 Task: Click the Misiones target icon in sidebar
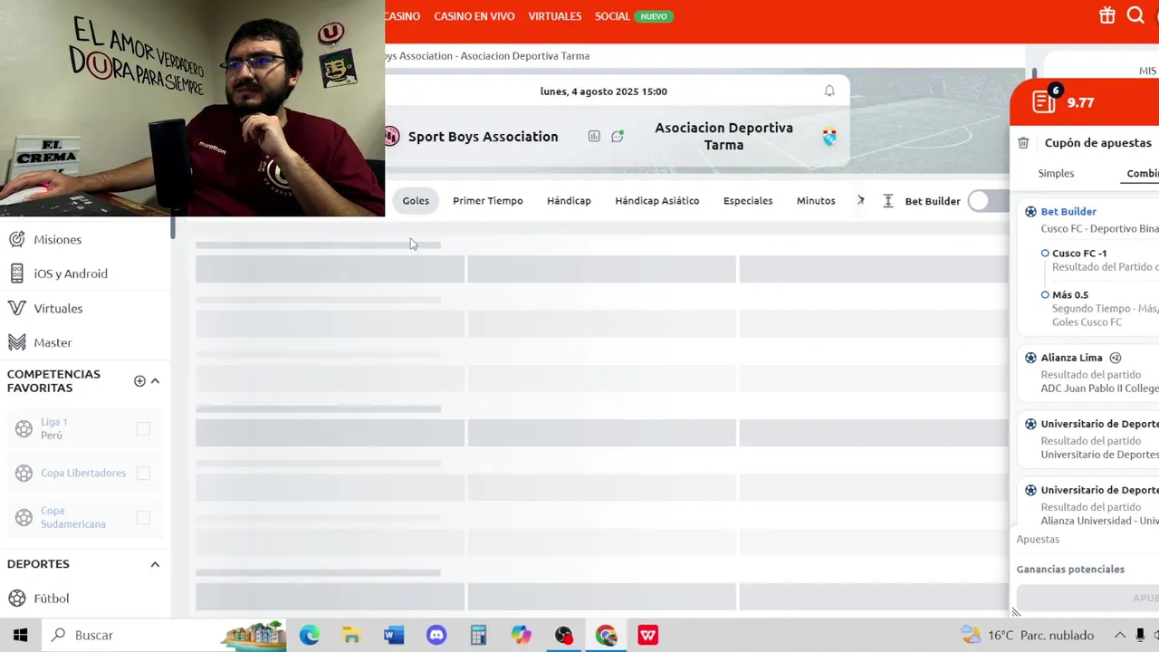tap(16, 239)
